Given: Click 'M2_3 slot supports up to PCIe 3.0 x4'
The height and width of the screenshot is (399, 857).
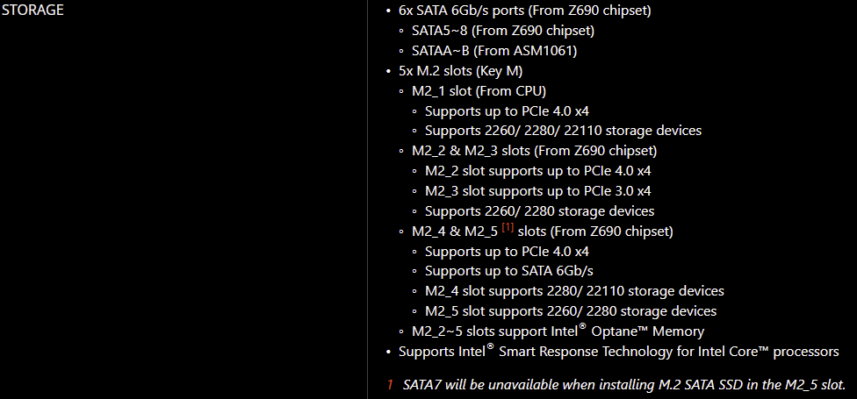Looking at the screenshot, I should pyautogui.click(x=537, y=191).
